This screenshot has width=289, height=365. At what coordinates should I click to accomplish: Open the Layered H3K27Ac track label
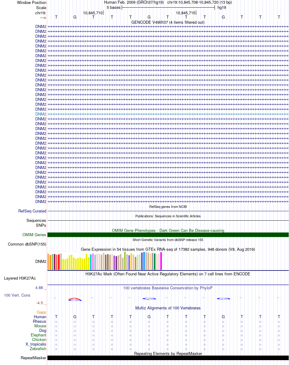tap(20, 278)
